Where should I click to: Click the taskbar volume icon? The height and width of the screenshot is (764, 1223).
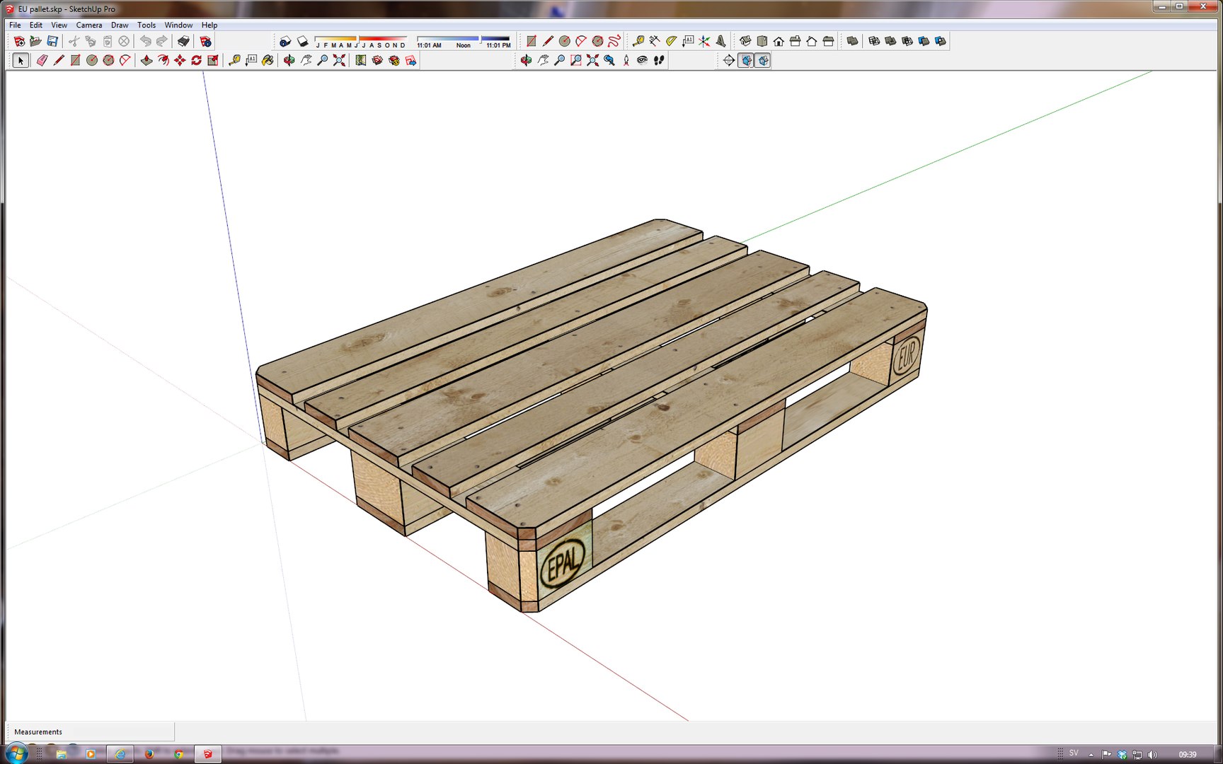click(x=1153, y=754)
